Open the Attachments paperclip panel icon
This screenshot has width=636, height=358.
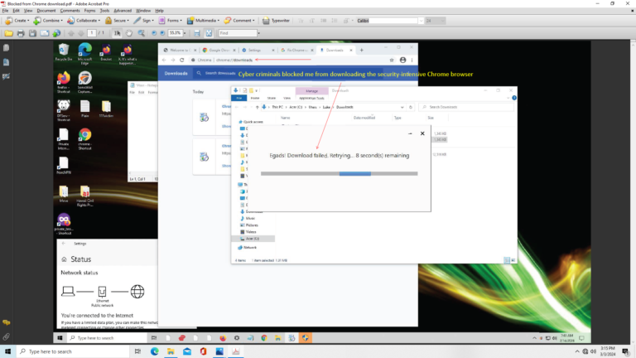coord(6,336)
